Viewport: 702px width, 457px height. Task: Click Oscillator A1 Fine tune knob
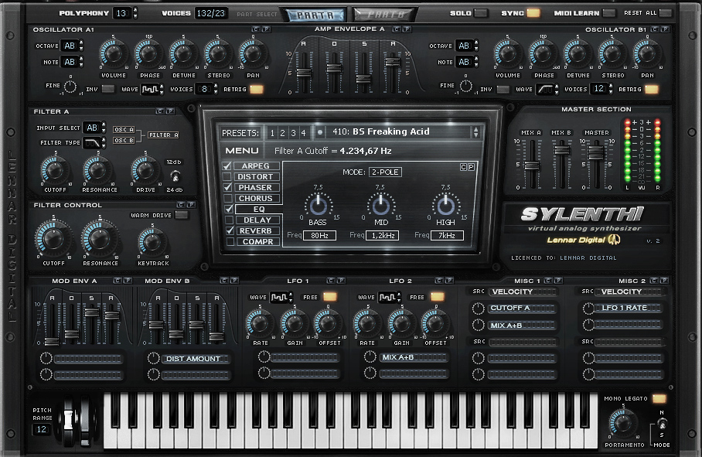(70, 87)
